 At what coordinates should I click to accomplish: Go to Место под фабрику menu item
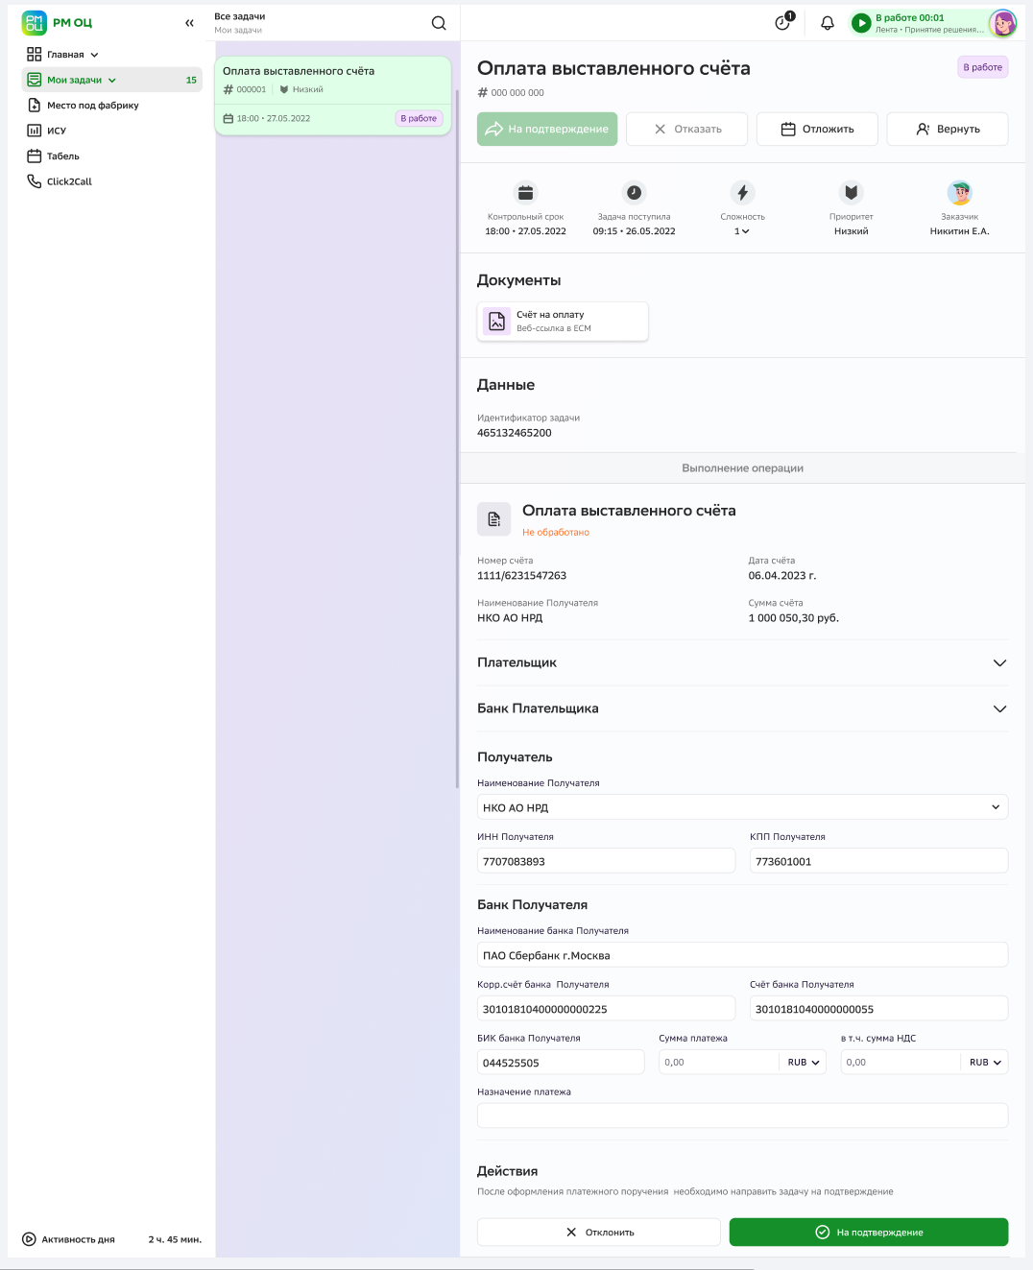(x=92, y=106)
